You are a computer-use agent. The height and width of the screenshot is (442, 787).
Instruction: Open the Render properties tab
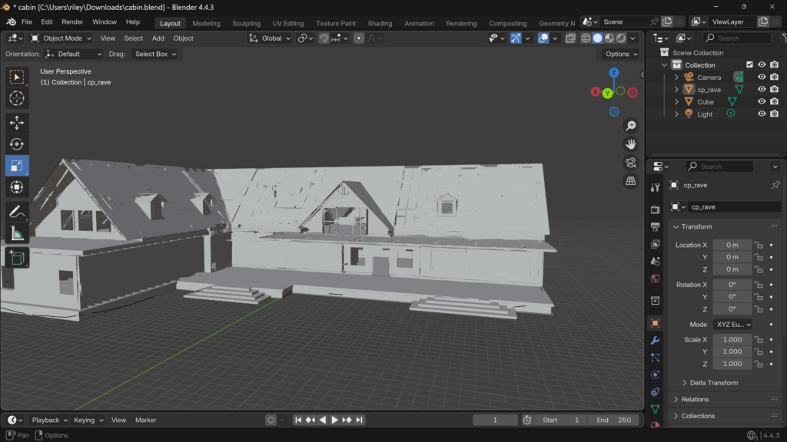(655, 209)
